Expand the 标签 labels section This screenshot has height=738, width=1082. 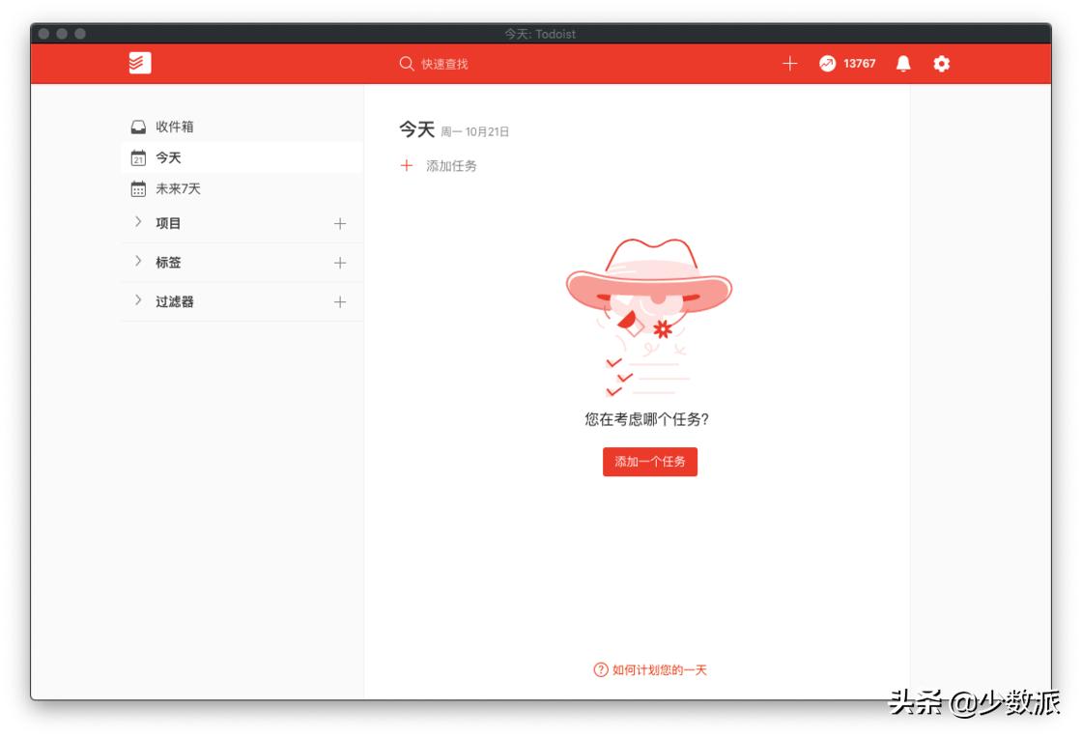coord(138,262)
